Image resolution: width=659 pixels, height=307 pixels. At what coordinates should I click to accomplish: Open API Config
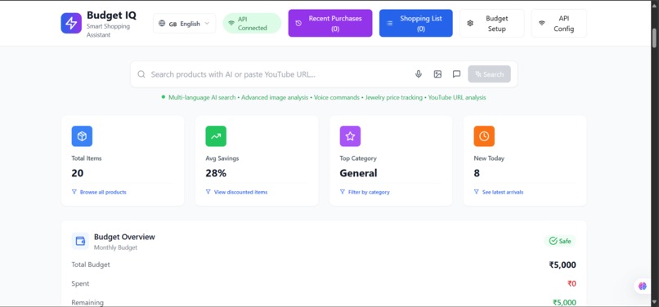558,24
